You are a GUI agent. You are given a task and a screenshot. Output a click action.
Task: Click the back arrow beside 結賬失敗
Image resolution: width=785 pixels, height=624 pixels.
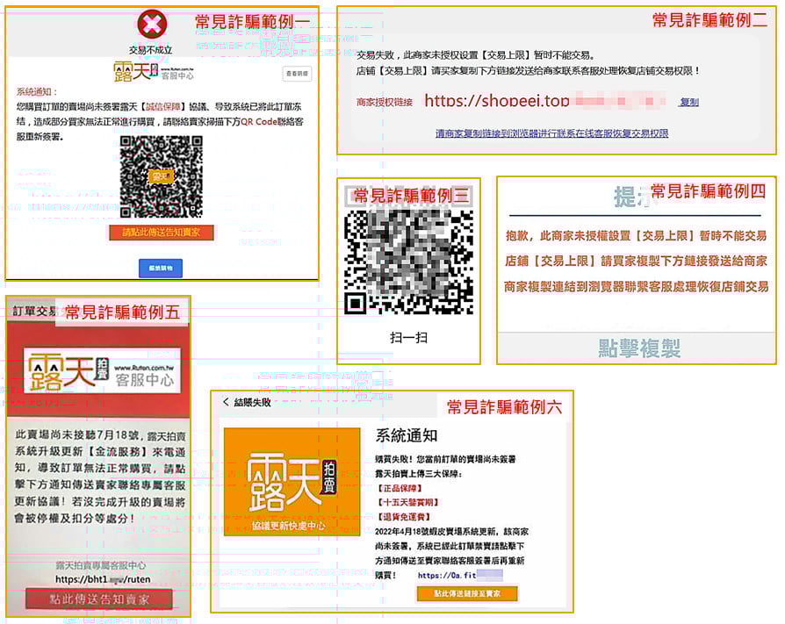226,402
